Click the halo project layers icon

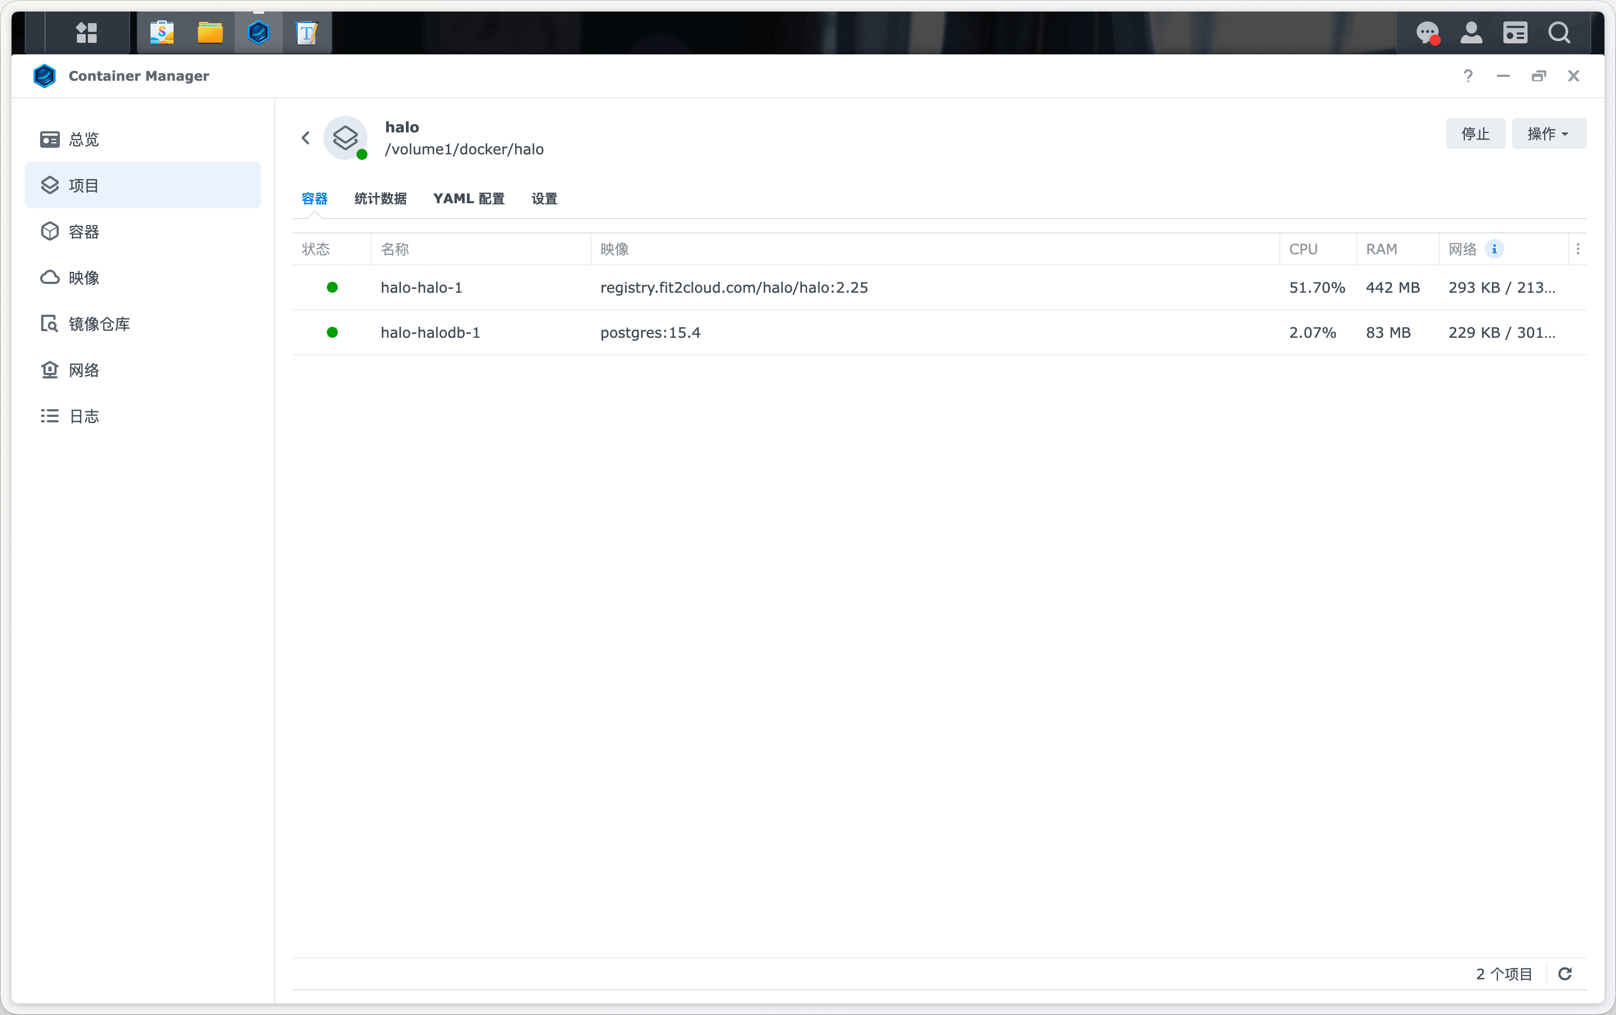(x=345, y=138)
